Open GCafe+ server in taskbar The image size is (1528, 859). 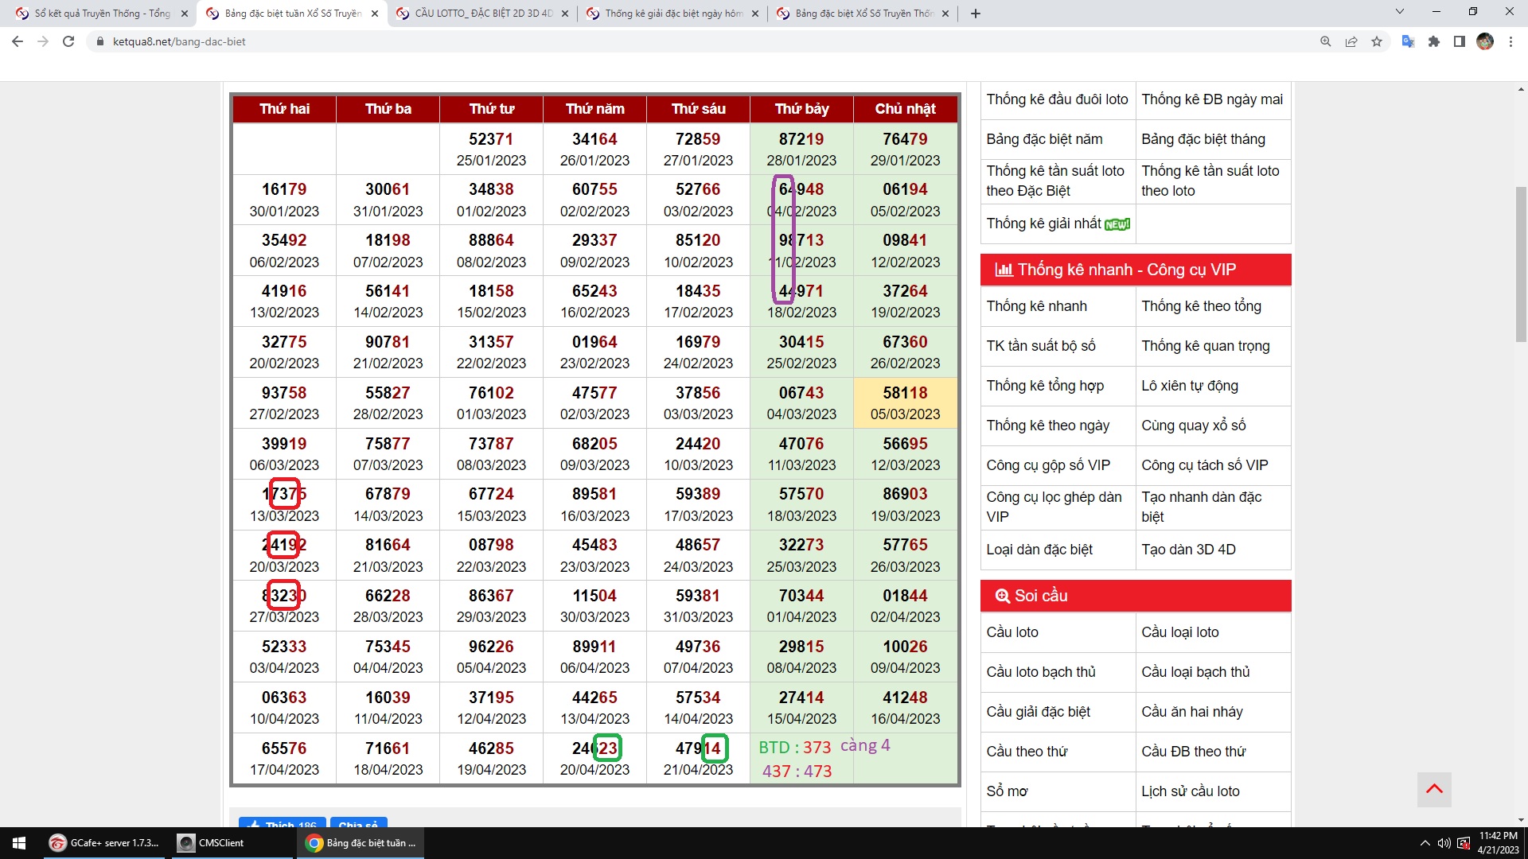(x=105, y=843)
